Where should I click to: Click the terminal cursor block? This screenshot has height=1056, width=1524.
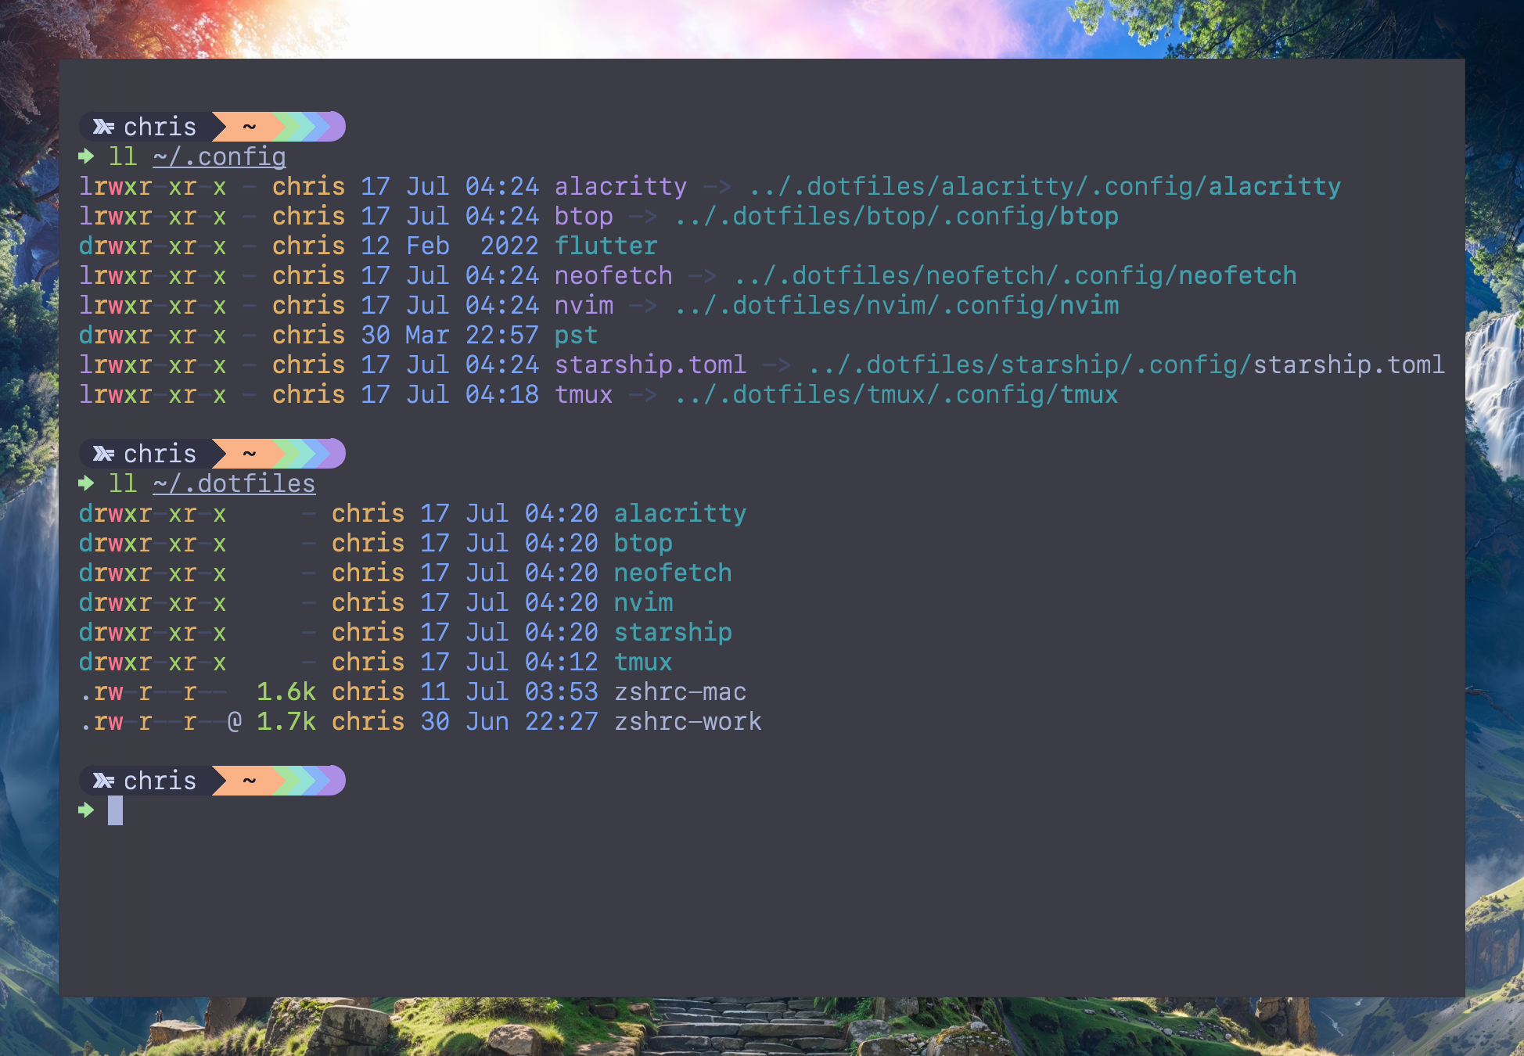(115, 810)
